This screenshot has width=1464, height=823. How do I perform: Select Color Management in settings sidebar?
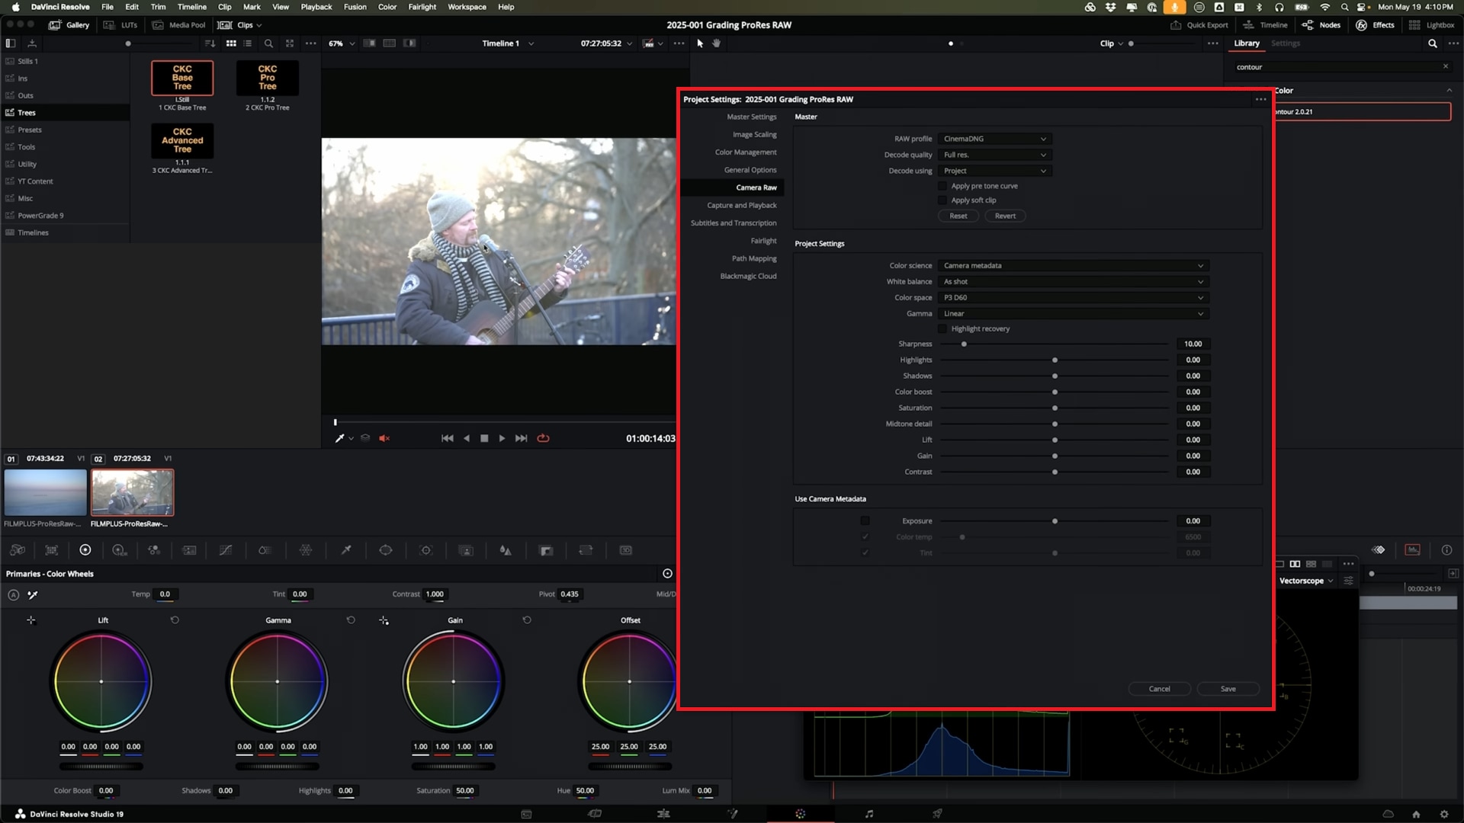click(746, 152)
